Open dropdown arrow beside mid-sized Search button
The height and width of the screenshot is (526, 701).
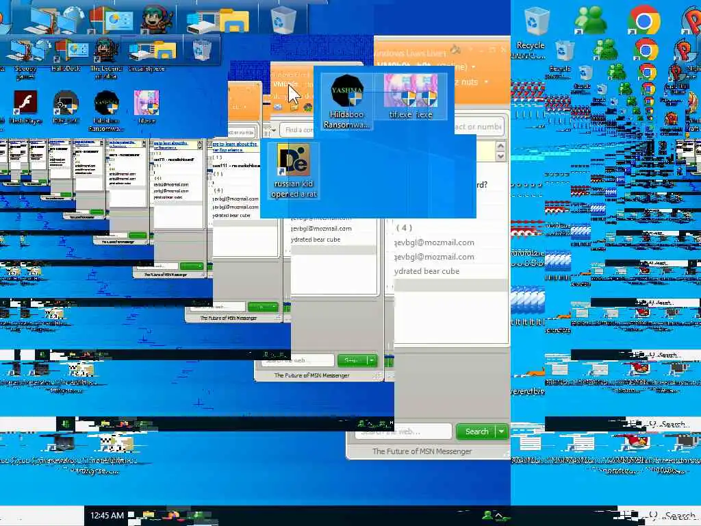click(372, 360)
